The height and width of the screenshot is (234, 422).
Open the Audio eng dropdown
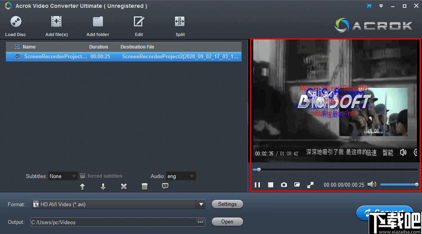(181, 176)
